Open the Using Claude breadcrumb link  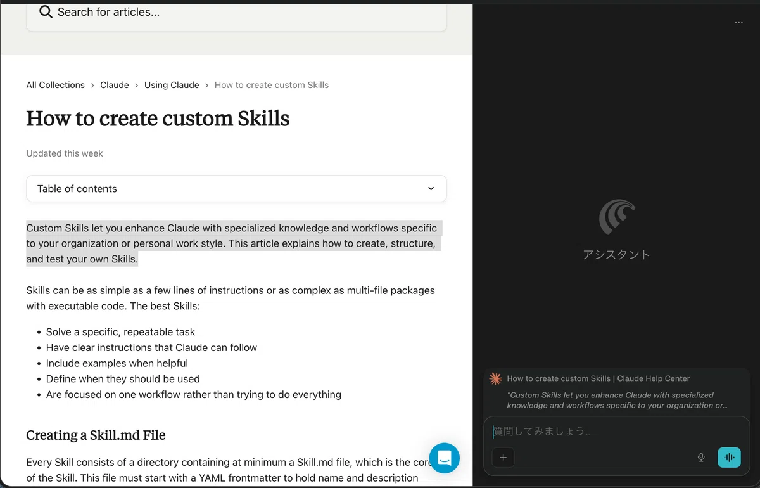(172, 85)
